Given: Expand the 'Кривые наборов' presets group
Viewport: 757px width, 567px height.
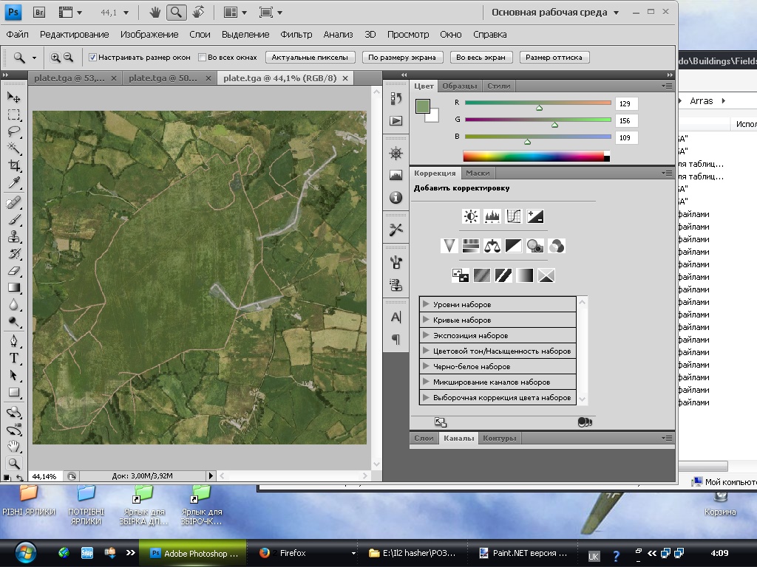Looking at the screenshot, I should point(426,320).
